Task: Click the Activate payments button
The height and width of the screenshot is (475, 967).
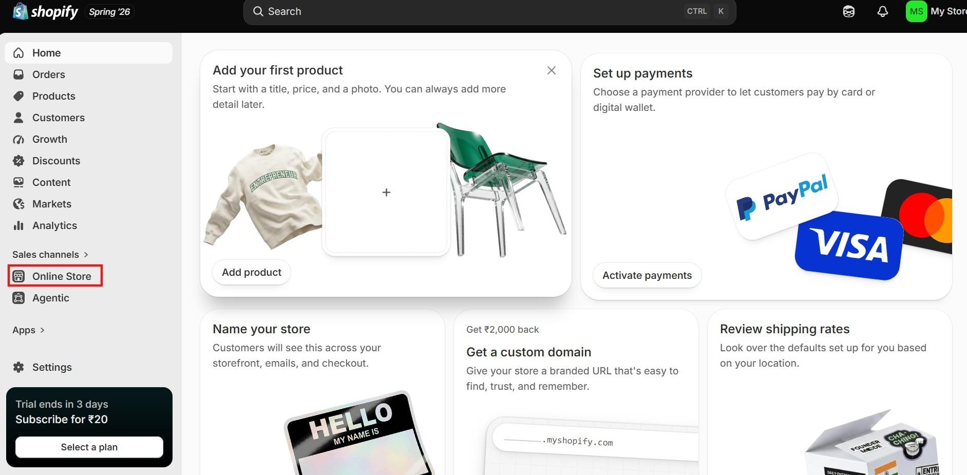Action: click(647, 275)
